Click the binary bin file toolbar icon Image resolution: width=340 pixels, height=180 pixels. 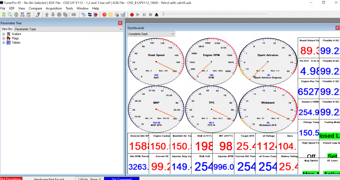4,14
